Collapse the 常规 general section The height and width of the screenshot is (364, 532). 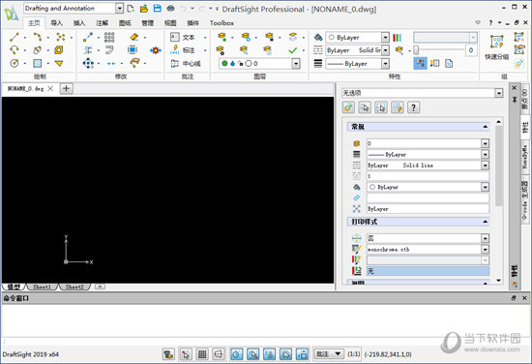486,127
